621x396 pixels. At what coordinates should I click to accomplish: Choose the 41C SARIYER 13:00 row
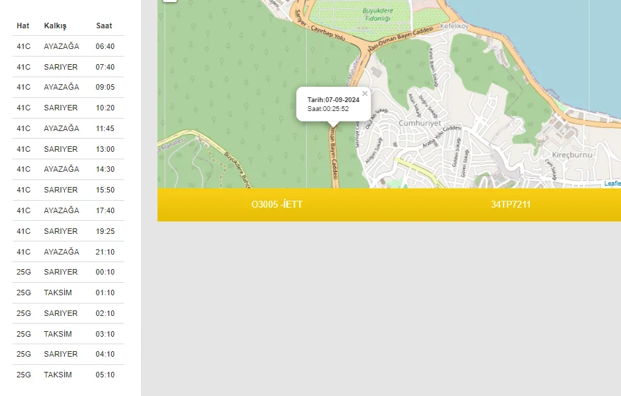[68, 149]
